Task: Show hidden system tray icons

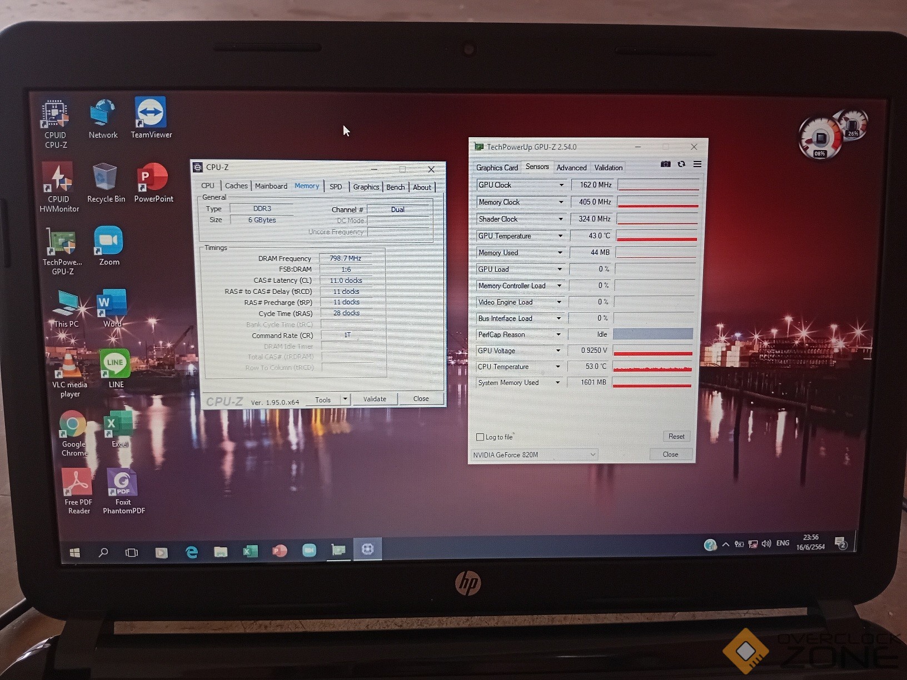Action: pos(726,544)
